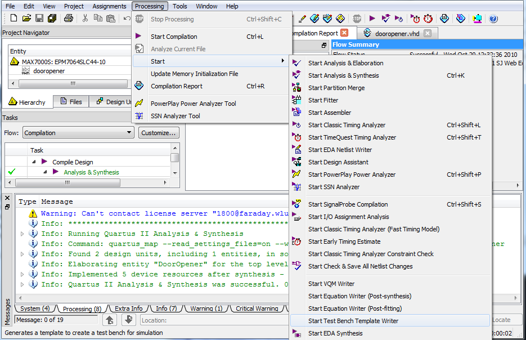Choose Start Analysis & Elaboration
526x340 pixels.
390,63
